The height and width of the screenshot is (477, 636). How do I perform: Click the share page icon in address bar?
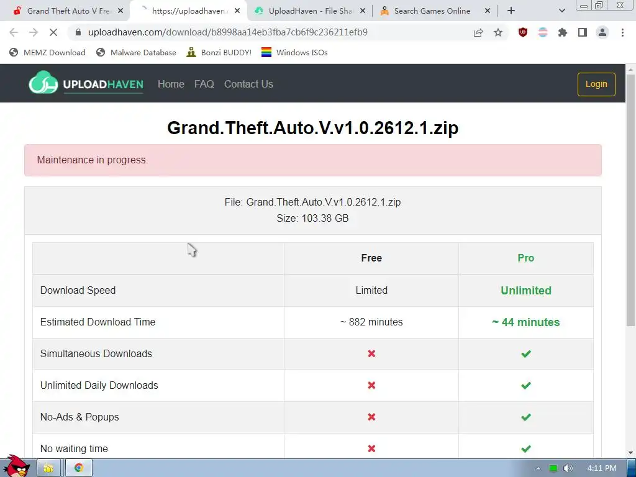coord(478,32)
